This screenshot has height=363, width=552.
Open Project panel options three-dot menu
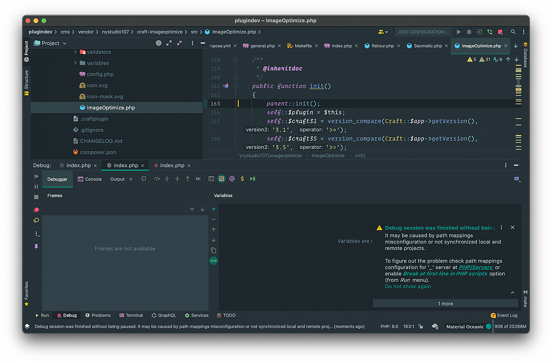point(192,43)
